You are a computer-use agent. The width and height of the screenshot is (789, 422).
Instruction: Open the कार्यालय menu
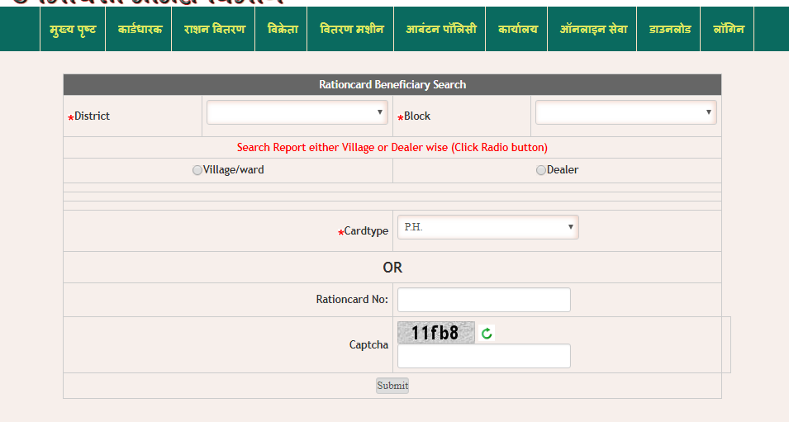517,29
